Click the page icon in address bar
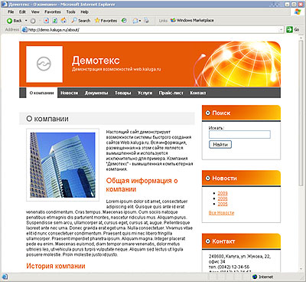306x282 pixels. tap(24, 30)
